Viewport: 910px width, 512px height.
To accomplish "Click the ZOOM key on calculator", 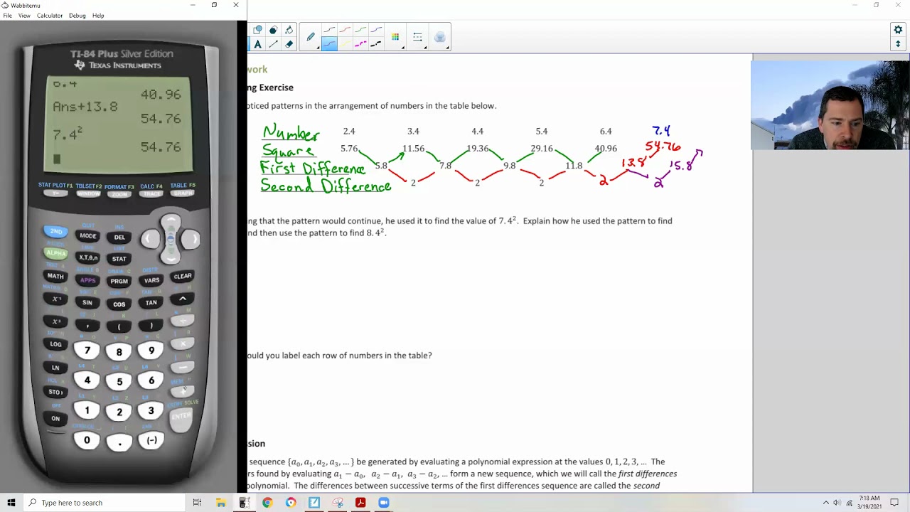I will click(119, 193).
